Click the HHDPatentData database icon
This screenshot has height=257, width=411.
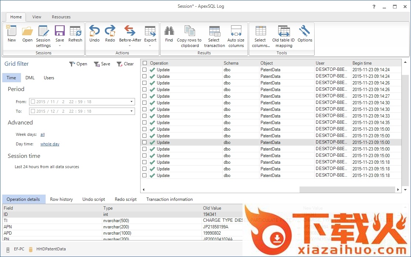click(x=31, y=249)
